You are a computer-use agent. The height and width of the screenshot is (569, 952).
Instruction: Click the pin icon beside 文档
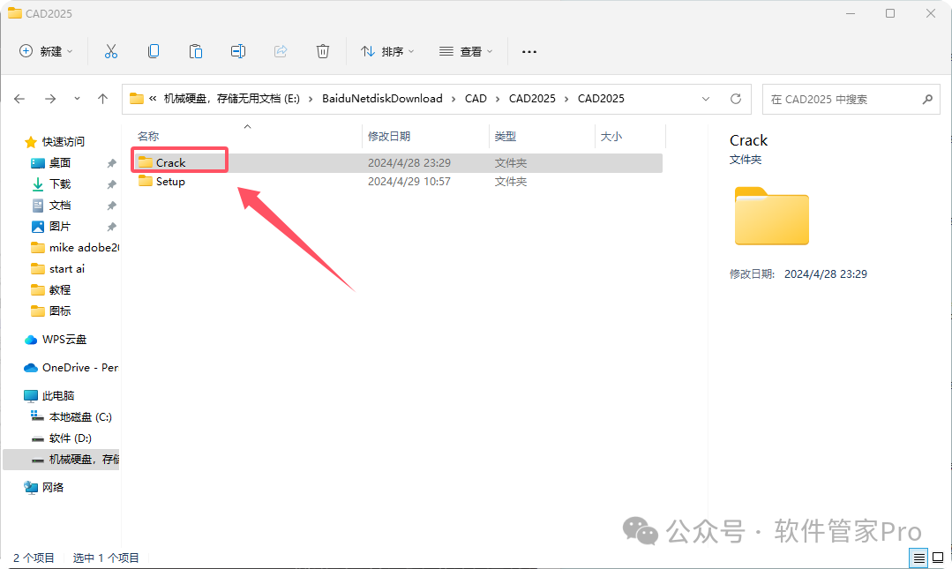point(112,206)
